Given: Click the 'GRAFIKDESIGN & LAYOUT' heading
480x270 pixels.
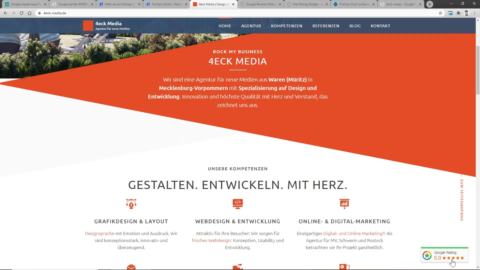Looking at the screenshot, I should pyautogui.click(x=131, y=221).
